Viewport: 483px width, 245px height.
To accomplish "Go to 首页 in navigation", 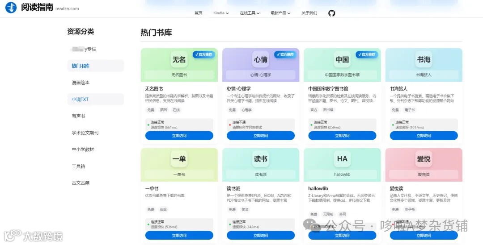I will click(199, 13).
